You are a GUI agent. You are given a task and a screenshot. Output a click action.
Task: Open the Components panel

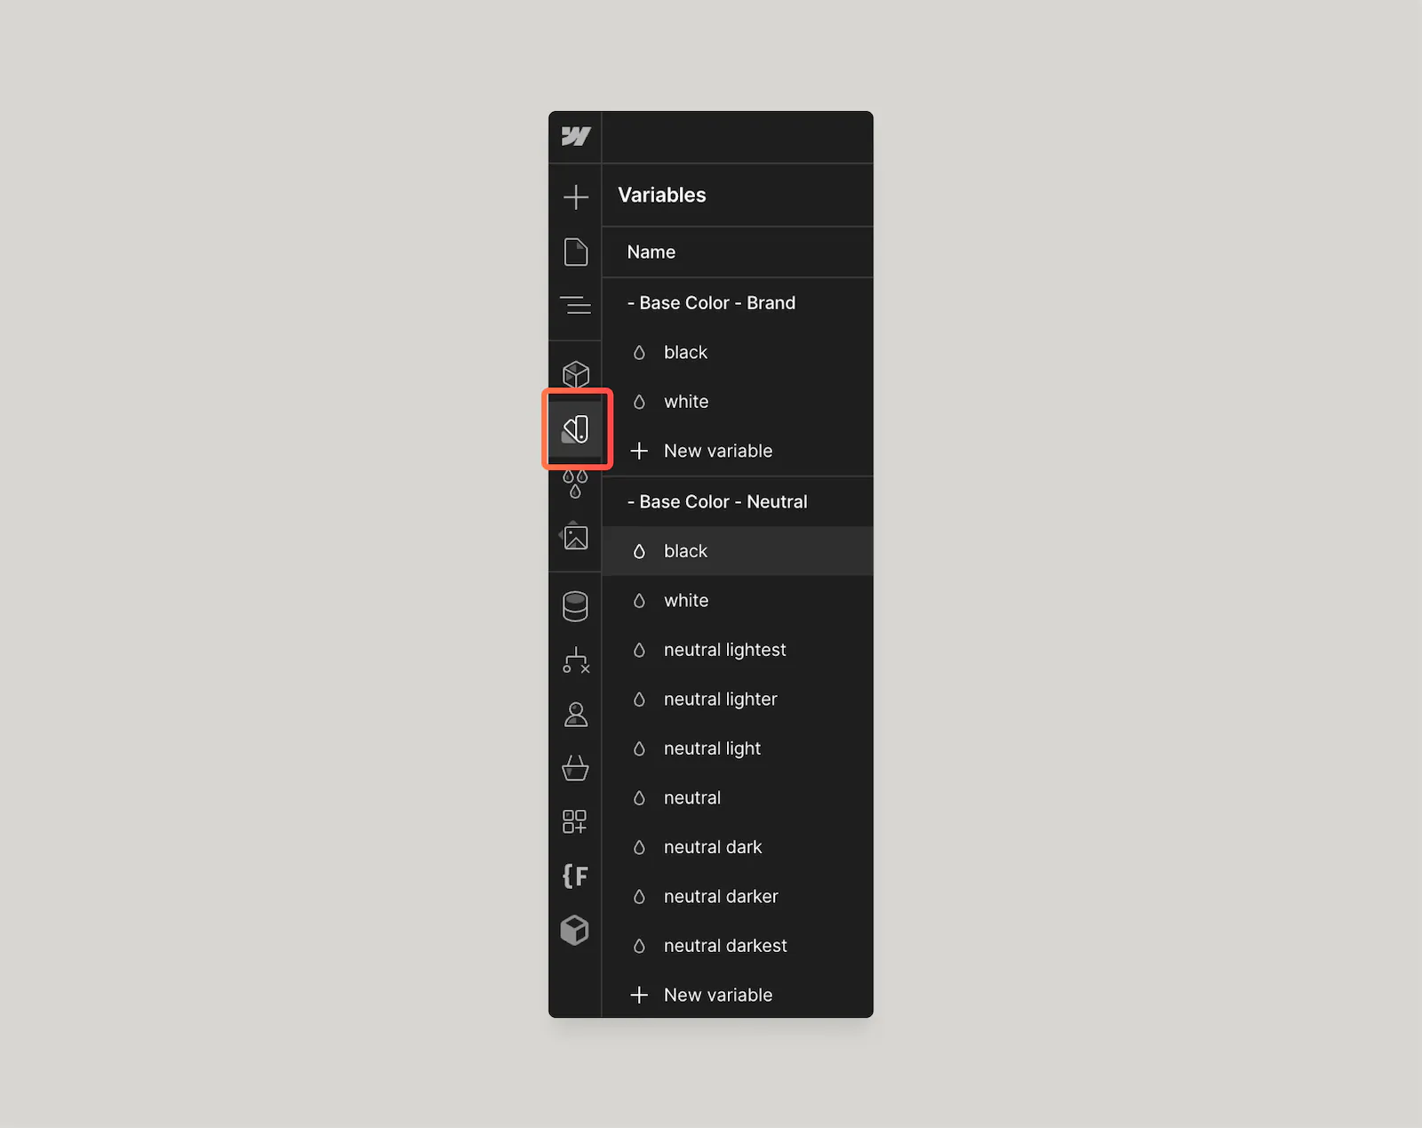(575, 374)
